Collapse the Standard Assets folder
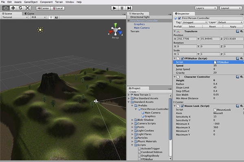 click(x=129, y=102)
